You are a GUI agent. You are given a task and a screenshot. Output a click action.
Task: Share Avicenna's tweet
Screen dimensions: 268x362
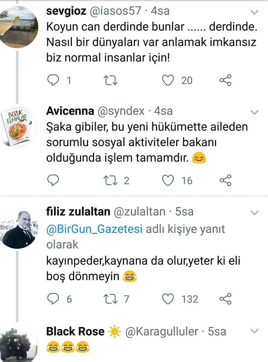[226, 180]
